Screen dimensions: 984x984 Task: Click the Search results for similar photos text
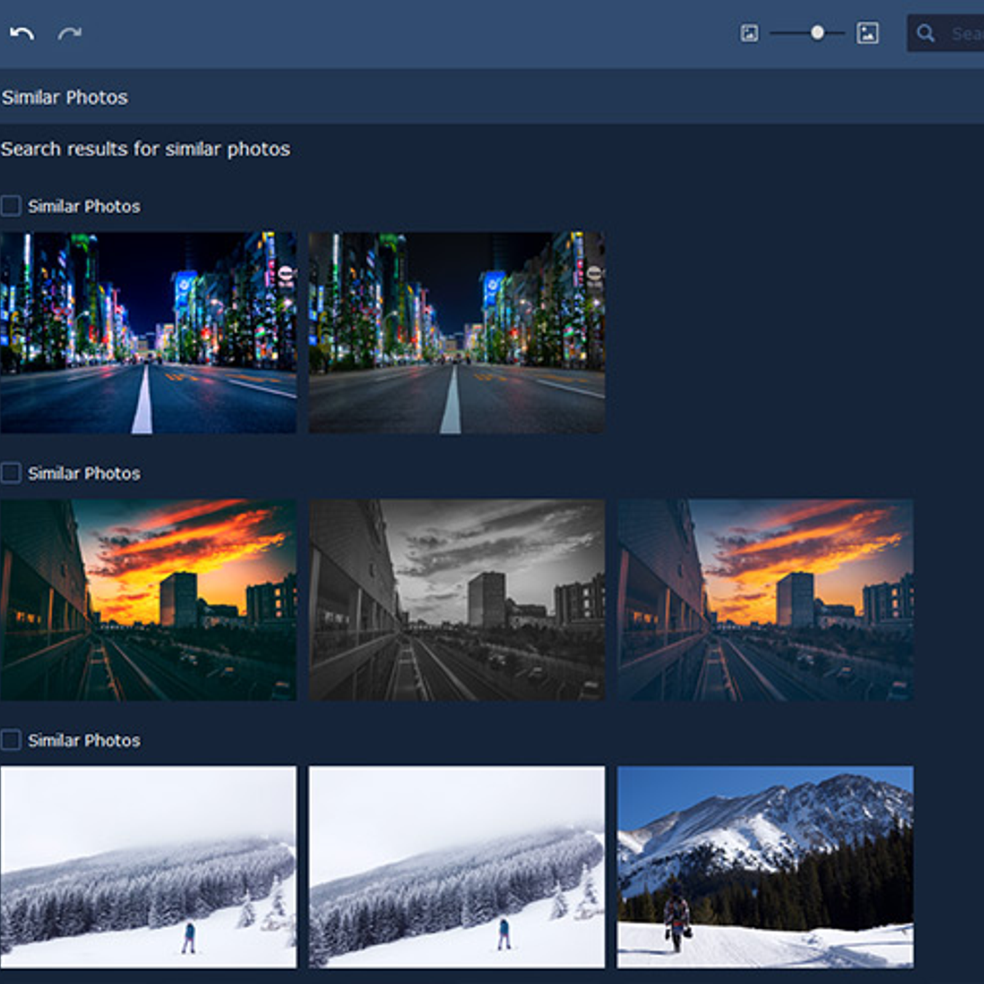pos(145,149)
